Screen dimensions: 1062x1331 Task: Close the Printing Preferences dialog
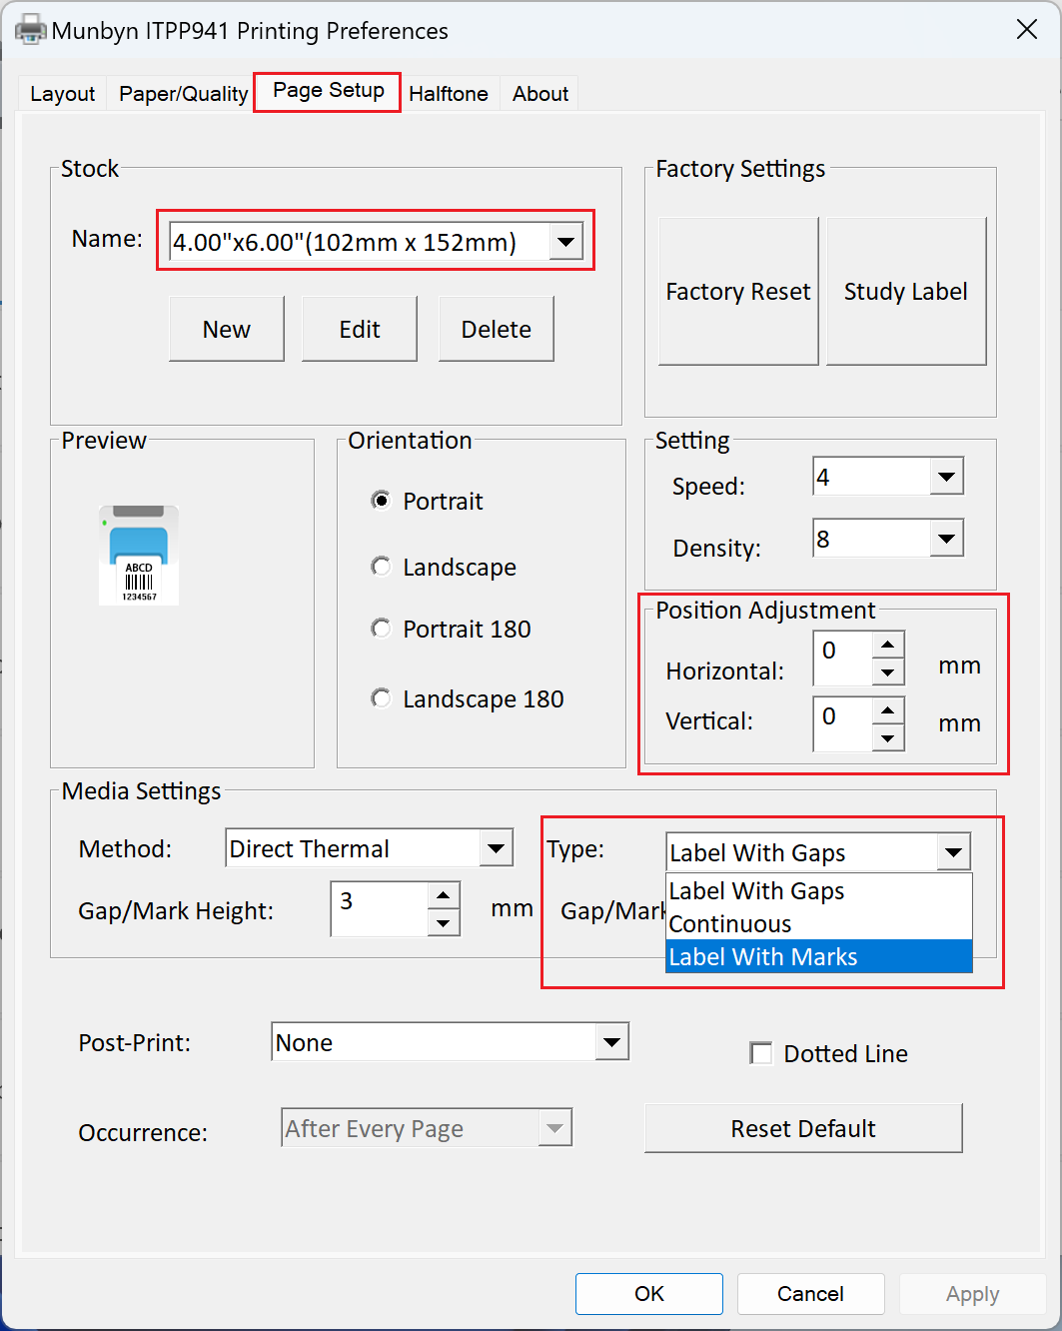coord(1026,29)
